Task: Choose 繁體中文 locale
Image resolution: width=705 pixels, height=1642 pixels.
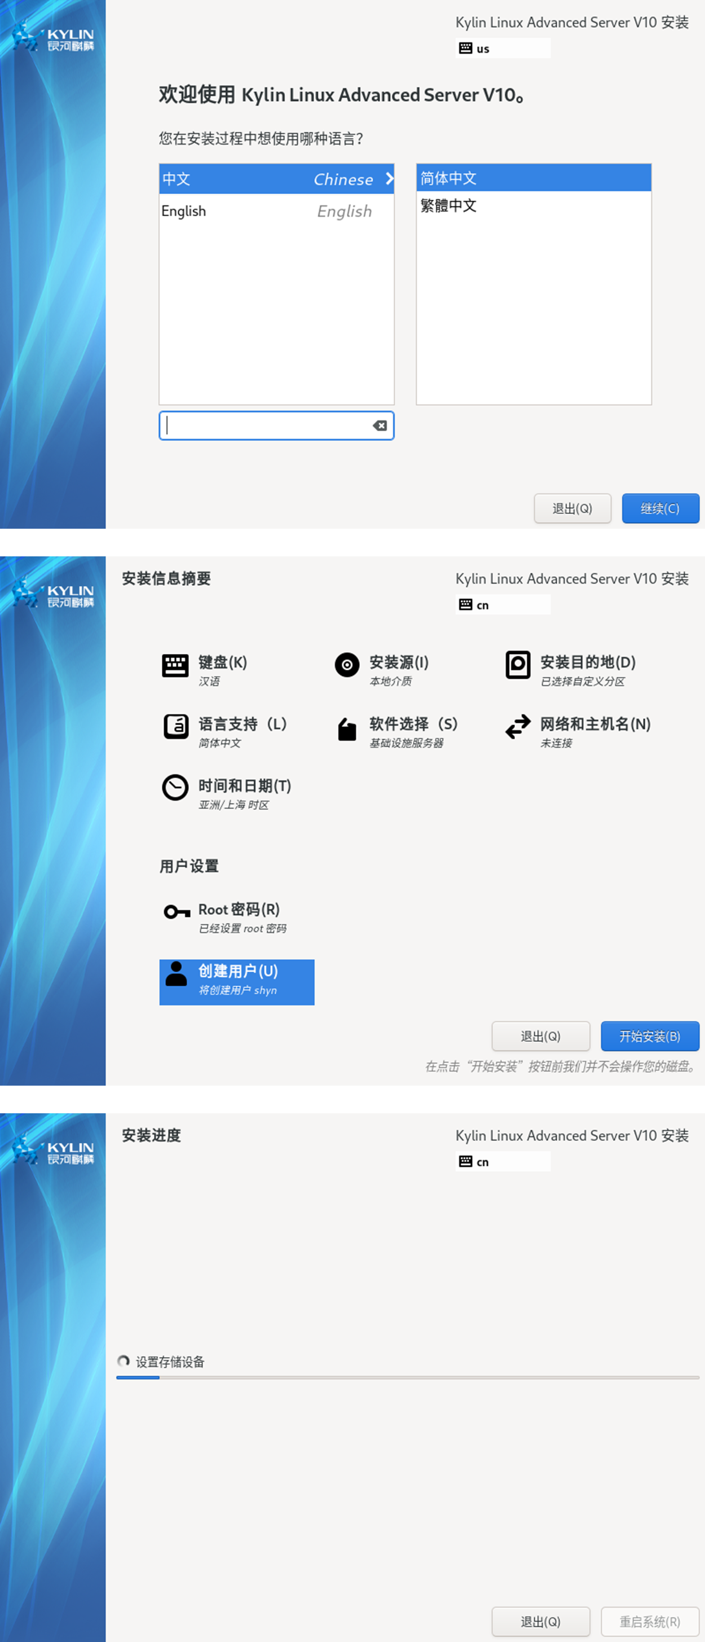Action: (x=534, y=205)
